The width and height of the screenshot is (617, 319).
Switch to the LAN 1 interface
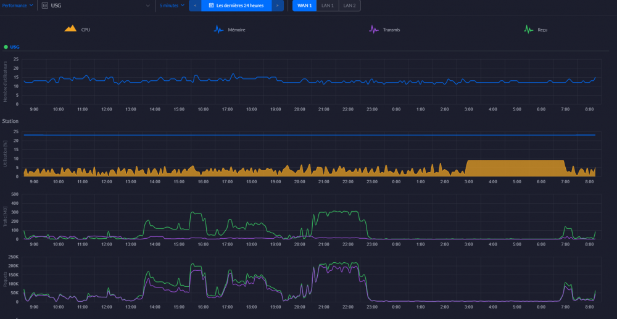tap(328, 6)
